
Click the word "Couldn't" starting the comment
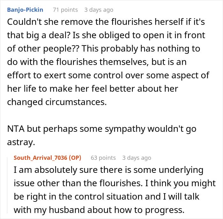(x=24, y=22)
